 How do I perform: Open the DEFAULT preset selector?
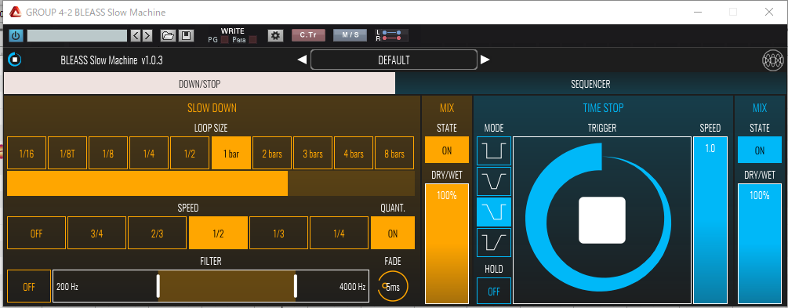394,60
